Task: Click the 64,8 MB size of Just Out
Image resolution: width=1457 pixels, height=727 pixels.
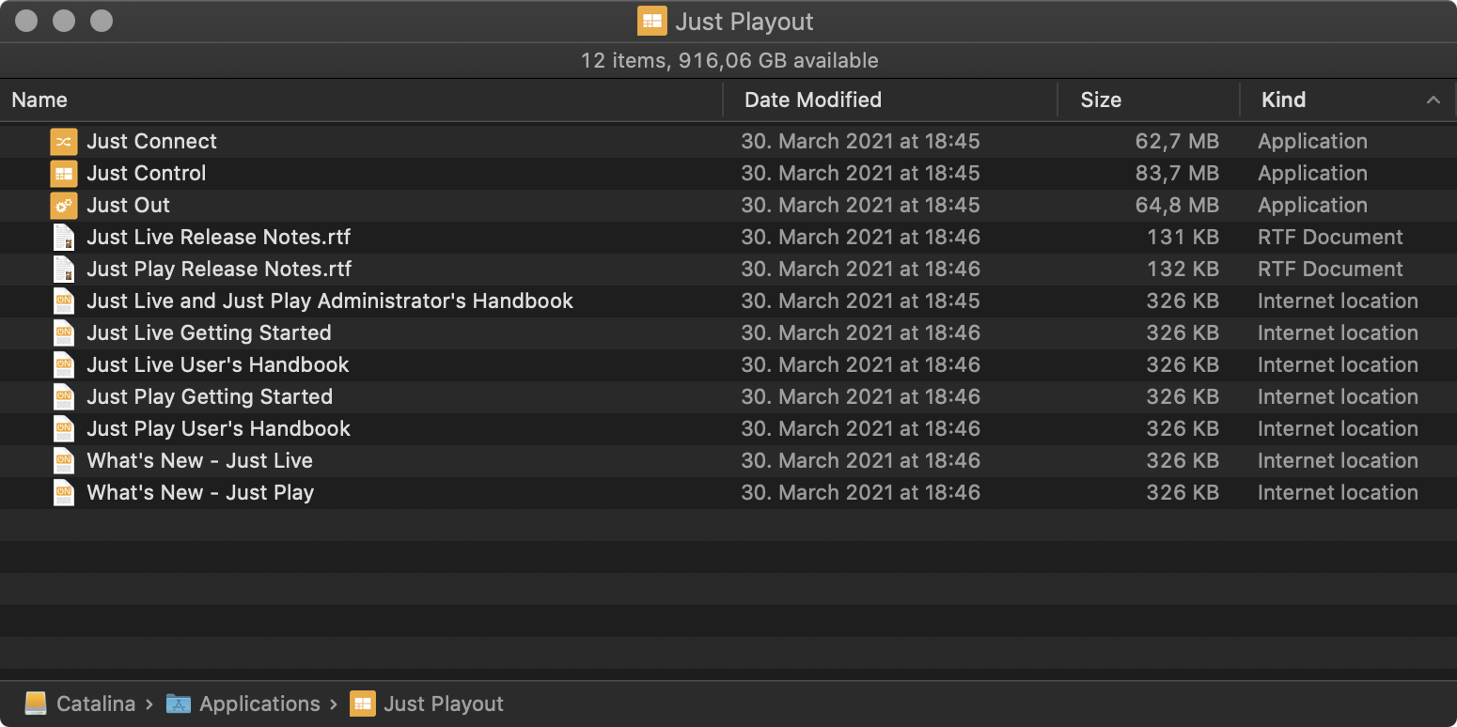Action: [1177, 205]
